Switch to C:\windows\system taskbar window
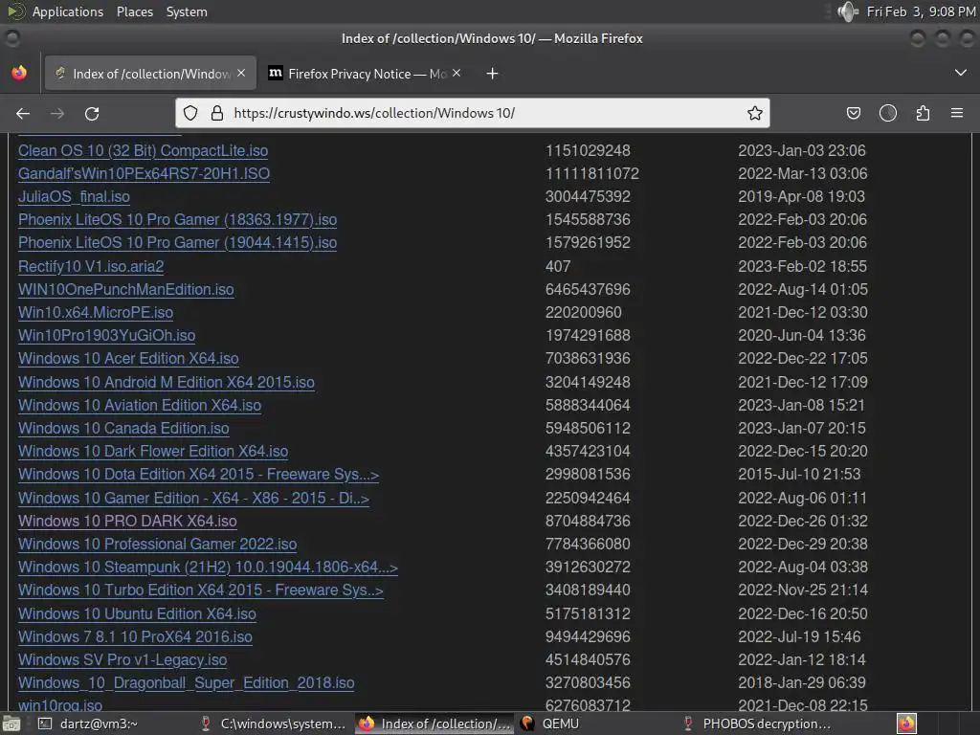 click(x=273, y=724)
